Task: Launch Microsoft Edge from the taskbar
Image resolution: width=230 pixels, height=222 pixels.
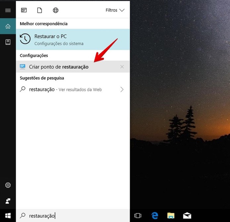Action: [155, 215]
